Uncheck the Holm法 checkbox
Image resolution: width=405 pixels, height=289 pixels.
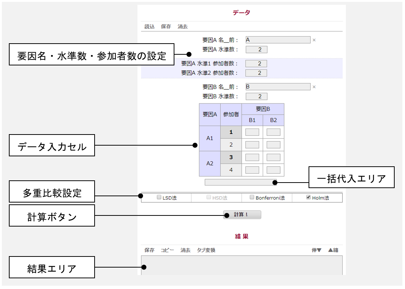coord(308,198)
